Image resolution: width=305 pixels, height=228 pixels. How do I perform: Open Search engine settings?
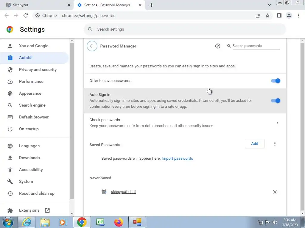click(x=35, y=105)
